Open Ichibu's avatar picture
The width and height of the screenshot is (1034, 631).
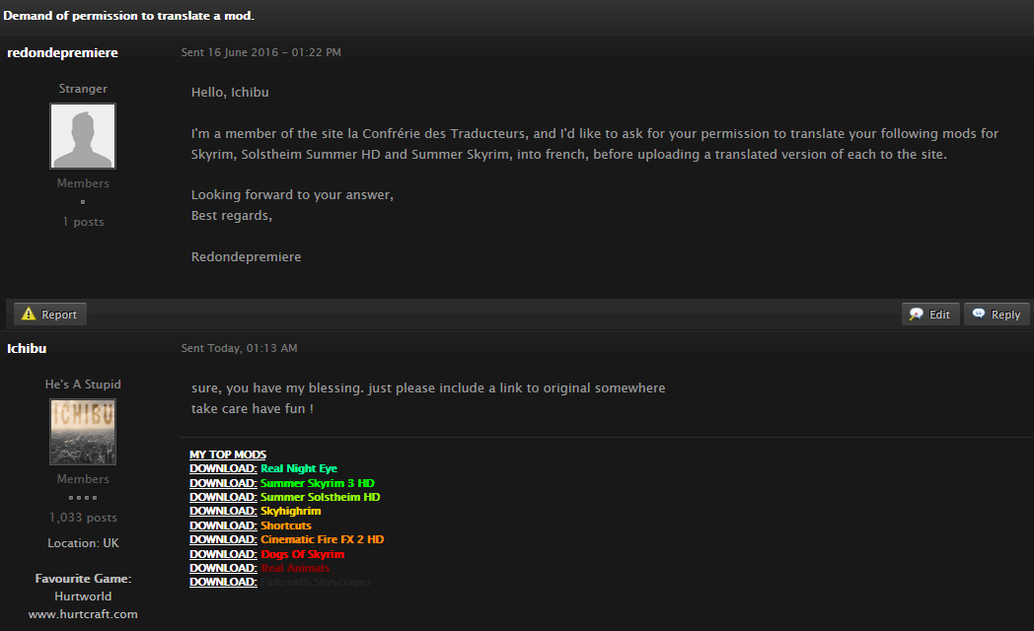pos(83,432)
